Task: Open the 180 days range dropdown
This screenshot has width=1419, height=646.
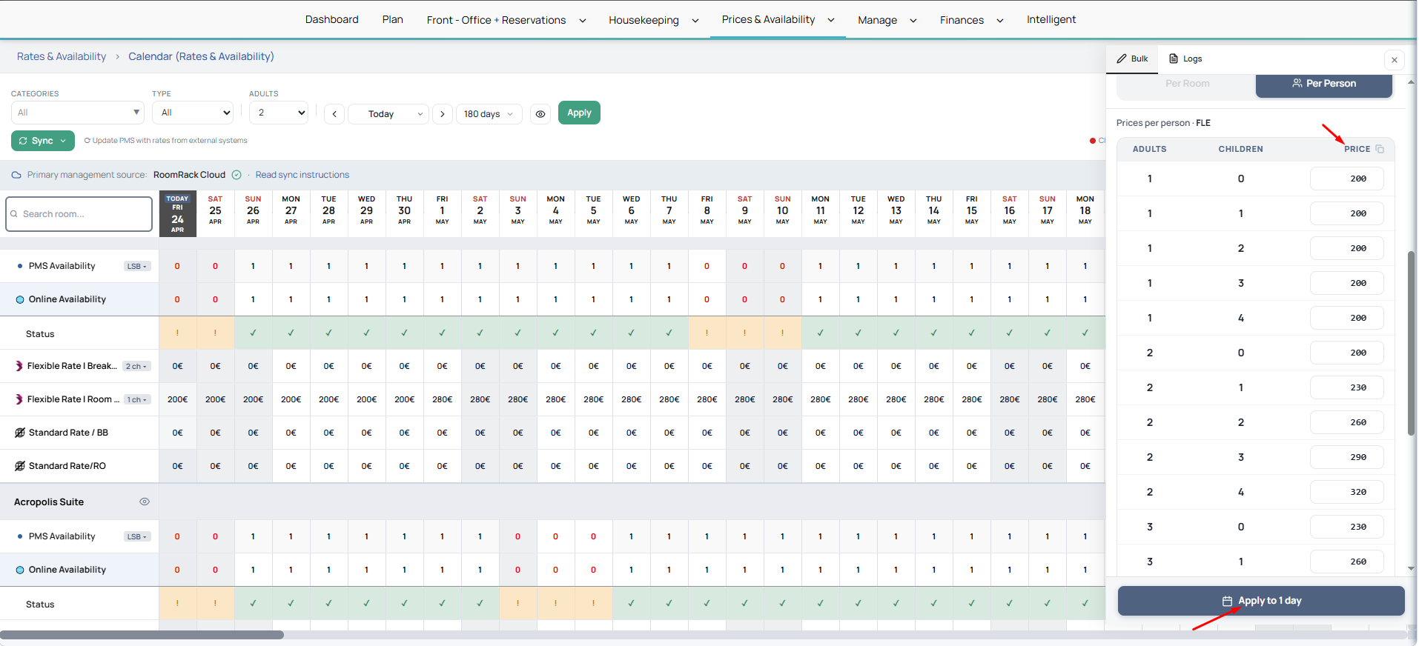Action: point(489,114)
